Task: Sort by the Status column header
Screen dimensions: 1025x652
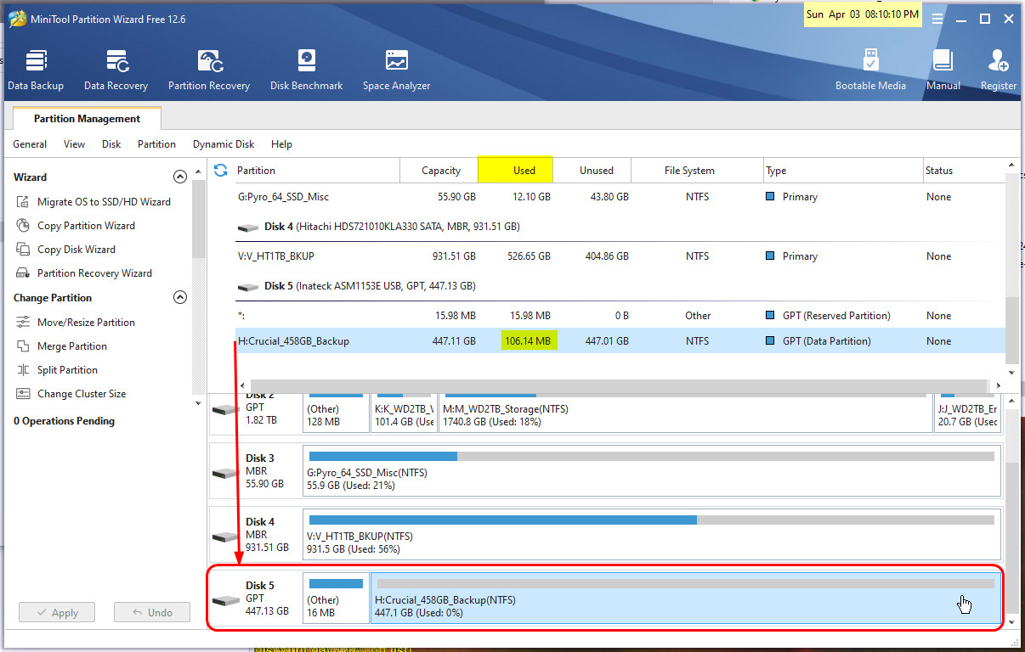Action: tap(963, 171)
